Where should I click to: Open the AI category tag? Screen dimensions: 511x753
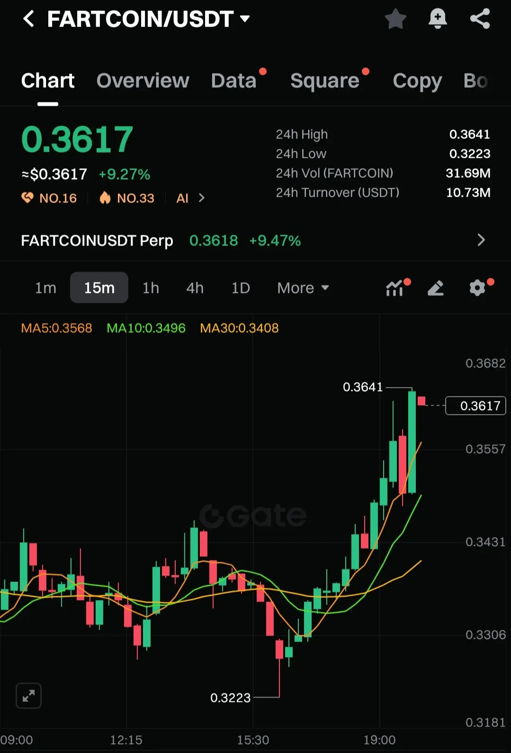(x=182, y=198)
